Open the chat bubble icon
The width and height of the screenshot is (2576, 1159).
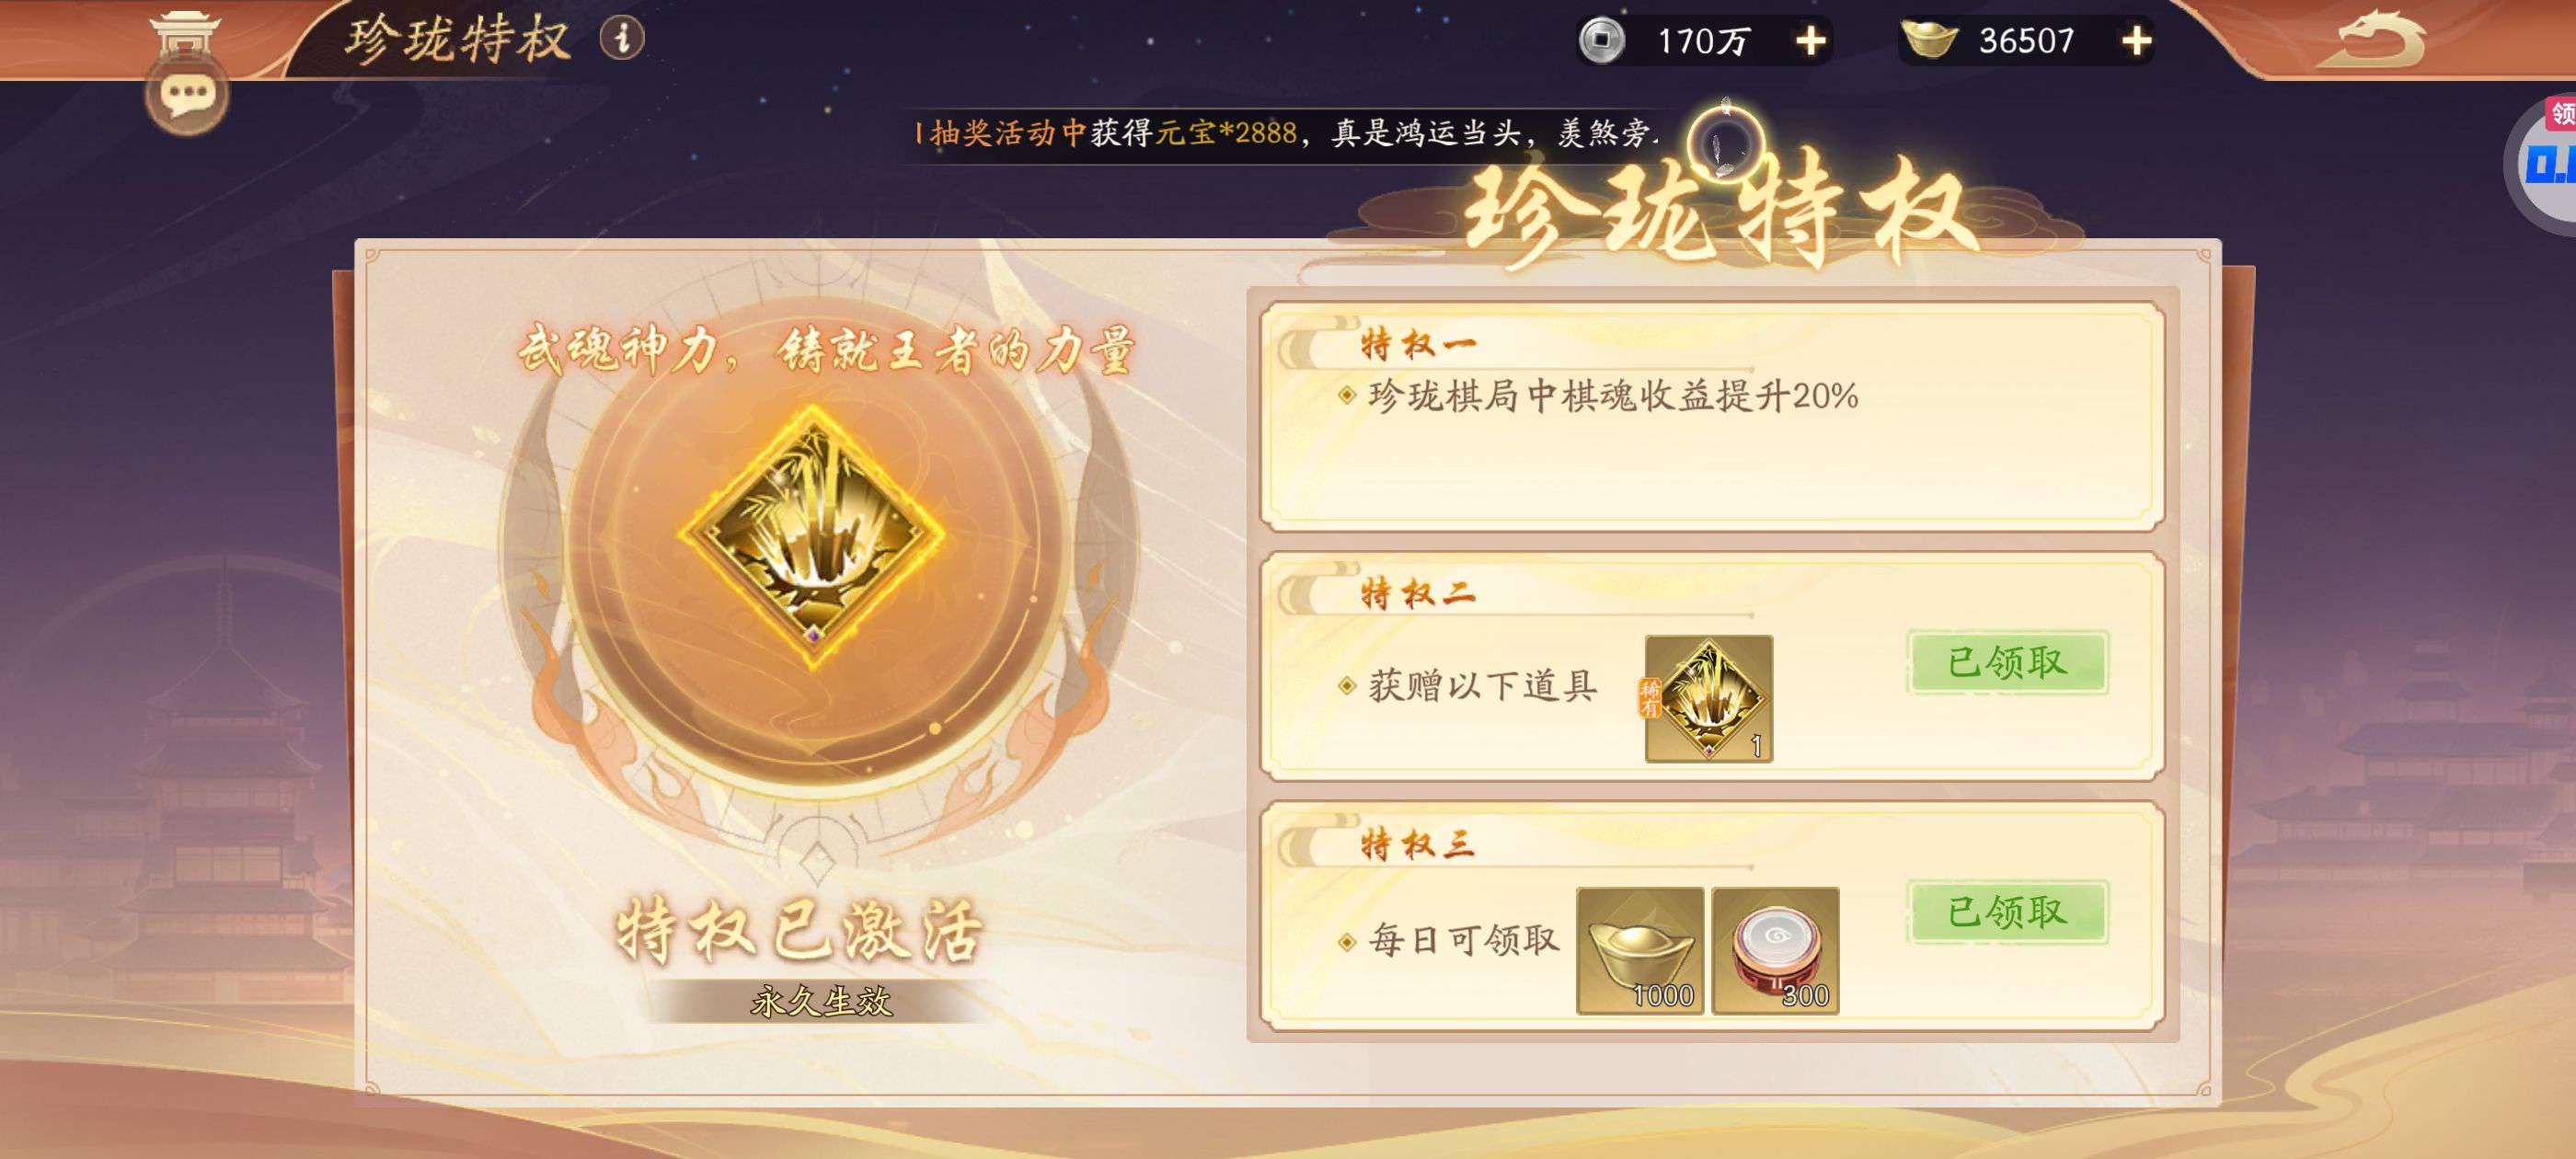186,96
